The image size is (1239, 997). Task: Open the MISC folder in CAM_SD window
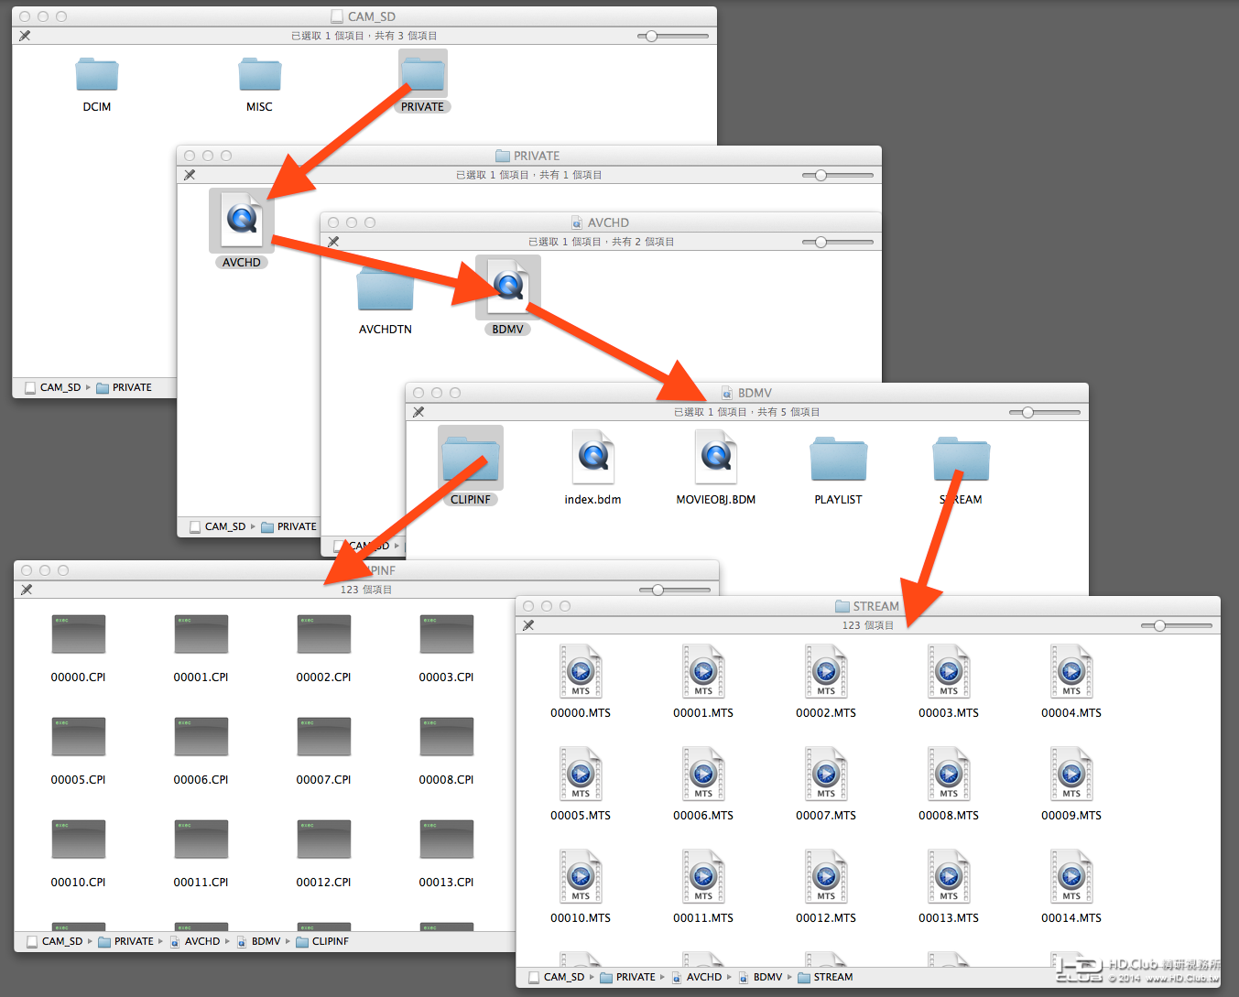(x=260, y=74)
